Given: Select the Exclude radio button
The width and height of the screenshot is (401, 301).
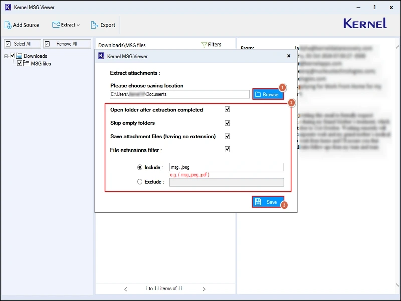Looking at the screenshot, I should click(140, 182).
